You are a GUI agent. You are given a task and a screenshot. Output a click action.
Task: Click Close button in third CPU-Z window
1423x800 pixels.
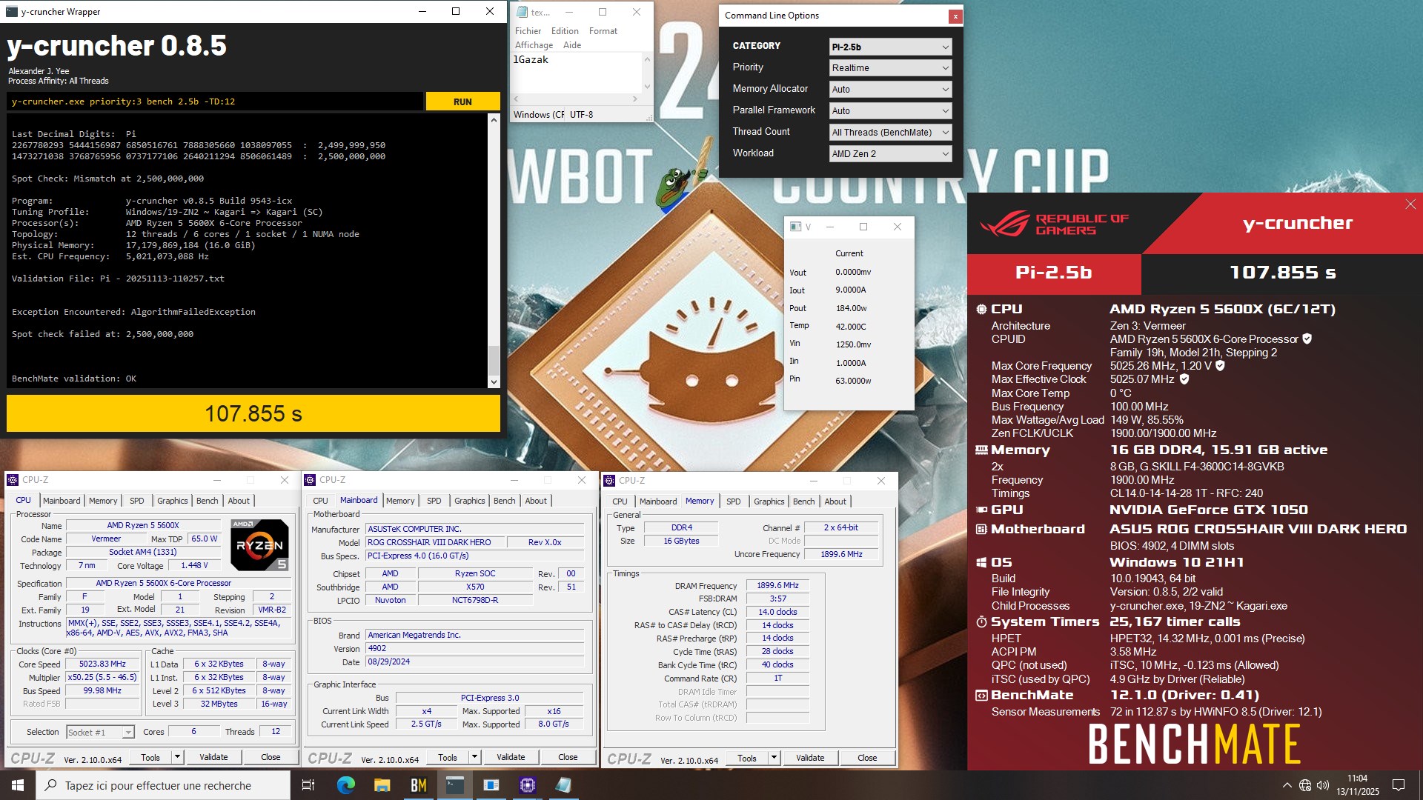[867, 758]
